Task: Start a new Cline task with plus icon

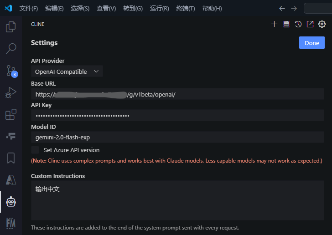Action: (x=274, y=24)
